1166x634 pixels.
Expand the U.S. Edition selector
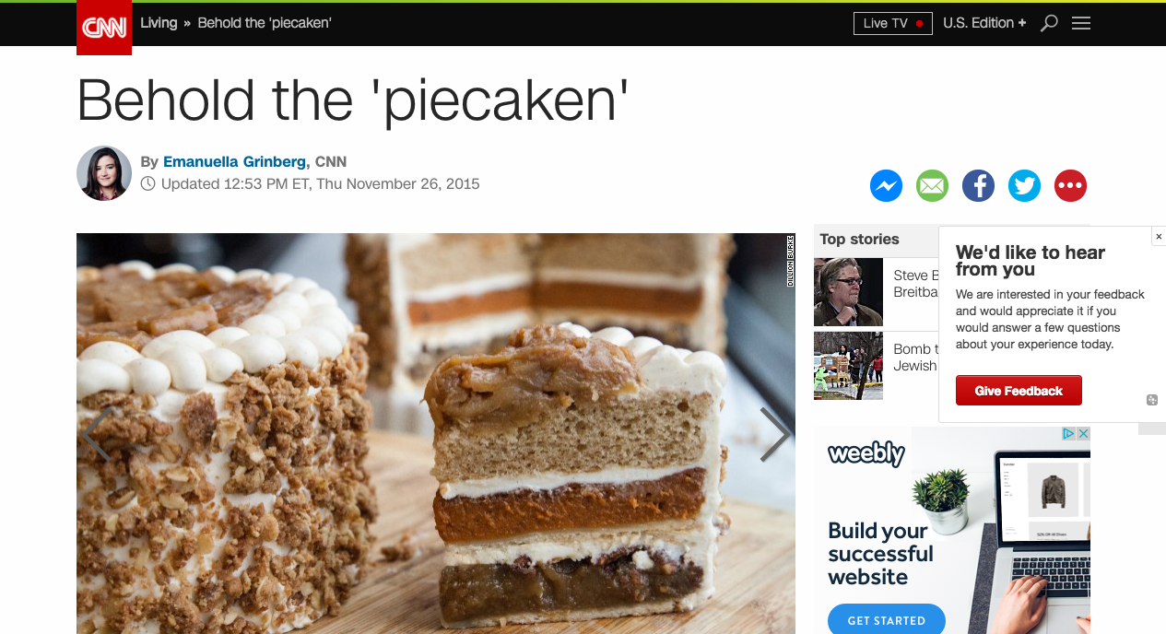(x=984, y=23)
